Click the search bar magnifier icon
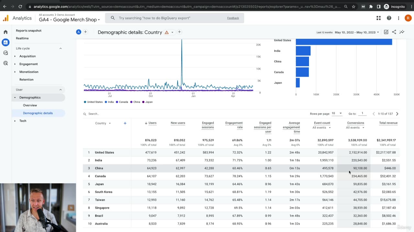 click(x=113, y=18)
